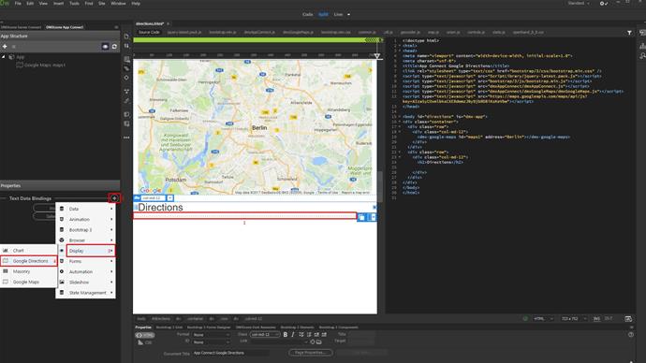The height and width of the screenshot is (363, 646).
Task: Select HTML mode in Properties inspector
Action: click(x=145, y=335)
